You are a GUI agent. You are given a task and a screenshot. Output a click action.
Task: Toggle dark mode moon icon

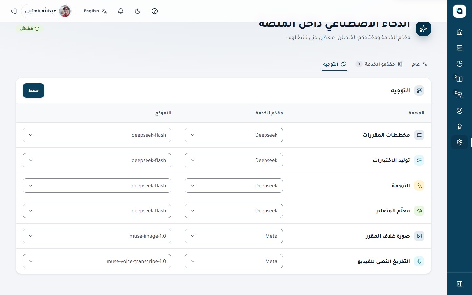pos(138,11)
